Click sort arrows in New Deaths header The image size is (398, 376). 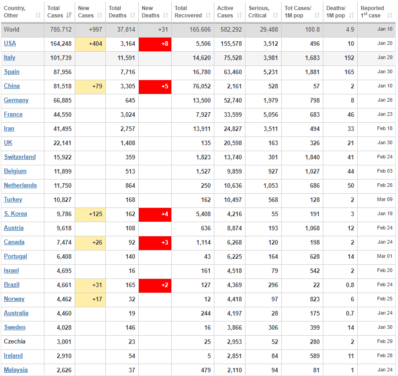(x=165, y=16)
